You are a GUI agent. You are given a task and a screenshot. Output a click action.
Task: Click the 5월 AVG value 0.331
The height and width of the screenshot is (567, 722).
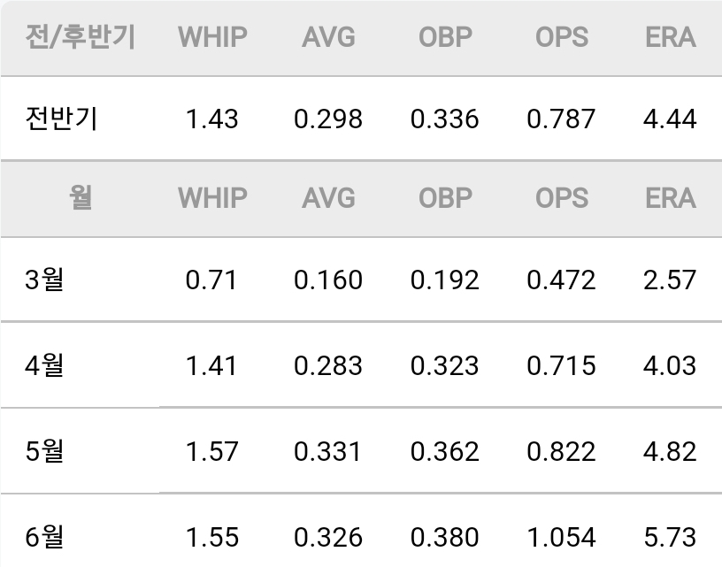328,451
